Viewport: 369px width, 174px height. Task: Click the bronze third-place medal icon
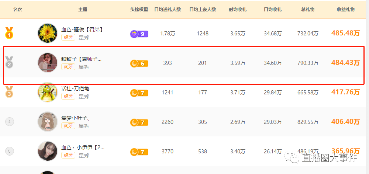9,92
